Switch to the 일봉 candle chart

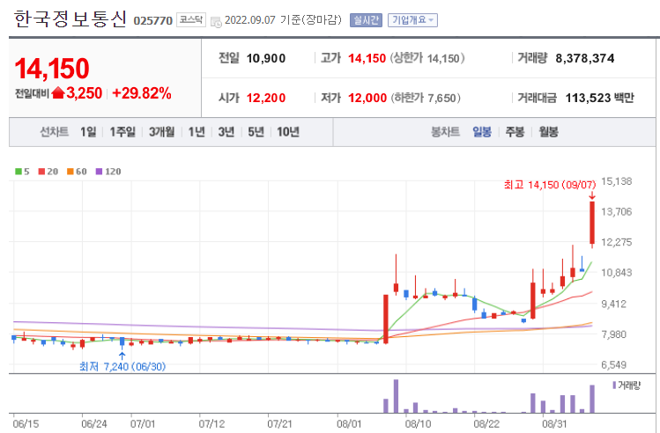pos(482,132)
